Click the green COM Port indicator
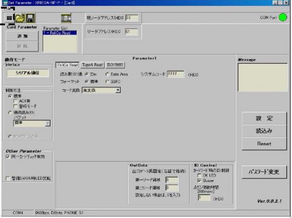Image resolution: width=292 pixels, height=218 pixels. (283, 18)
